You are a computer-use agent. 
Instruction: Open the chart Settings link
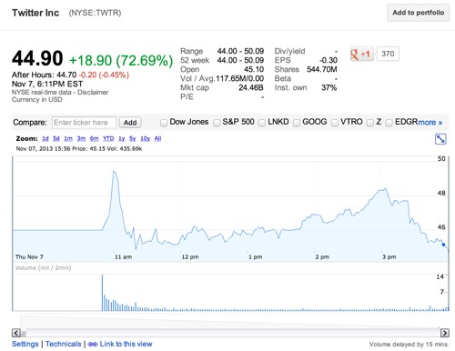[x=25, y=344]
